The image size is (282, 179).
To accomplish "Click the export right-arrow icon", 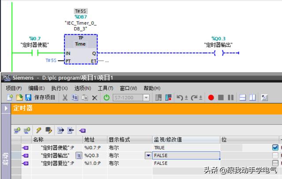I will 61,130.
